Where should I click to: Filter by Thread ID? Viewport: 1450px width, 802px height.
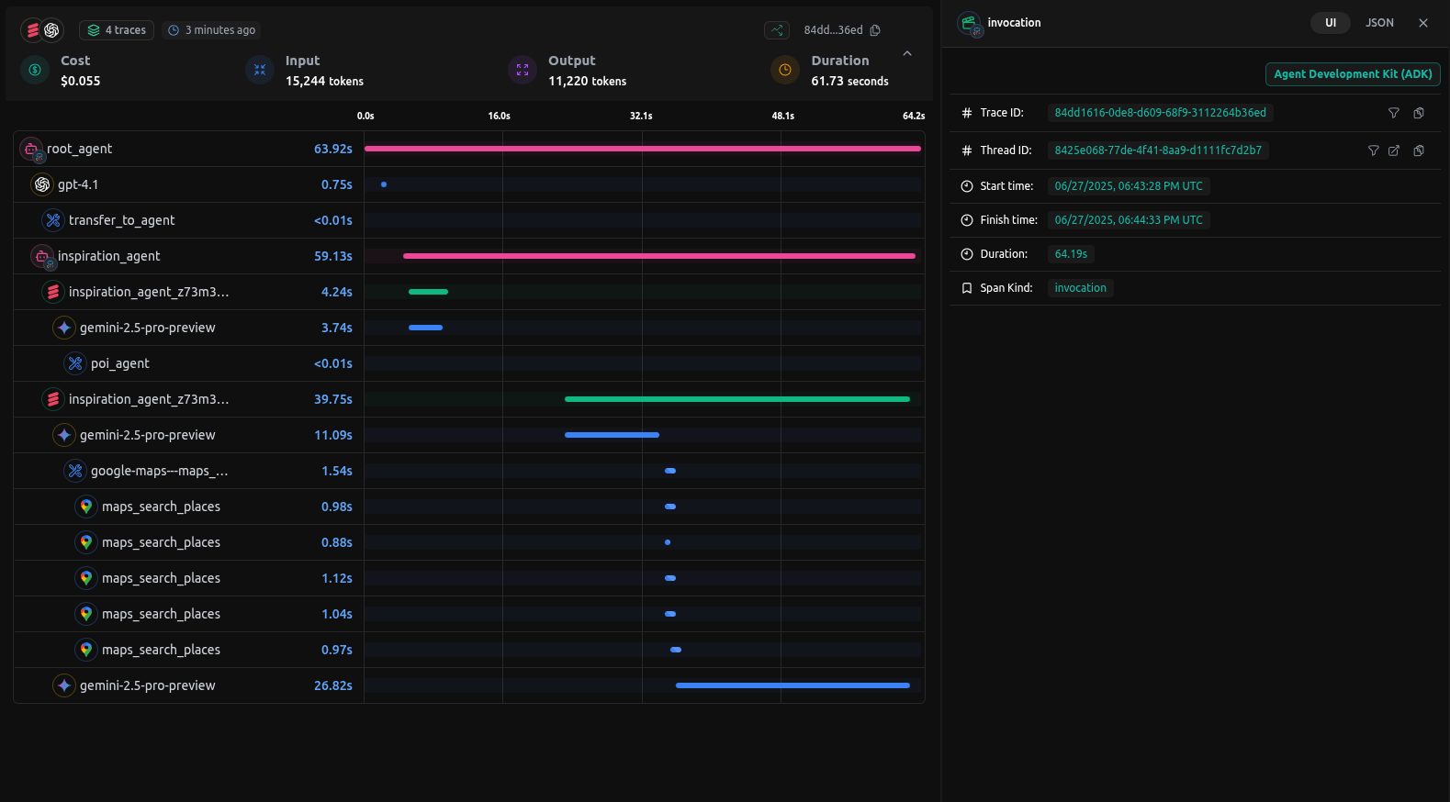(x=1373, y=150)
